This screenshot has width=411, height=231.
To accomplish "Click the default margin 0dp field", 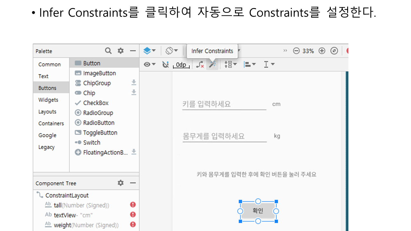I will tap(181, 65).
